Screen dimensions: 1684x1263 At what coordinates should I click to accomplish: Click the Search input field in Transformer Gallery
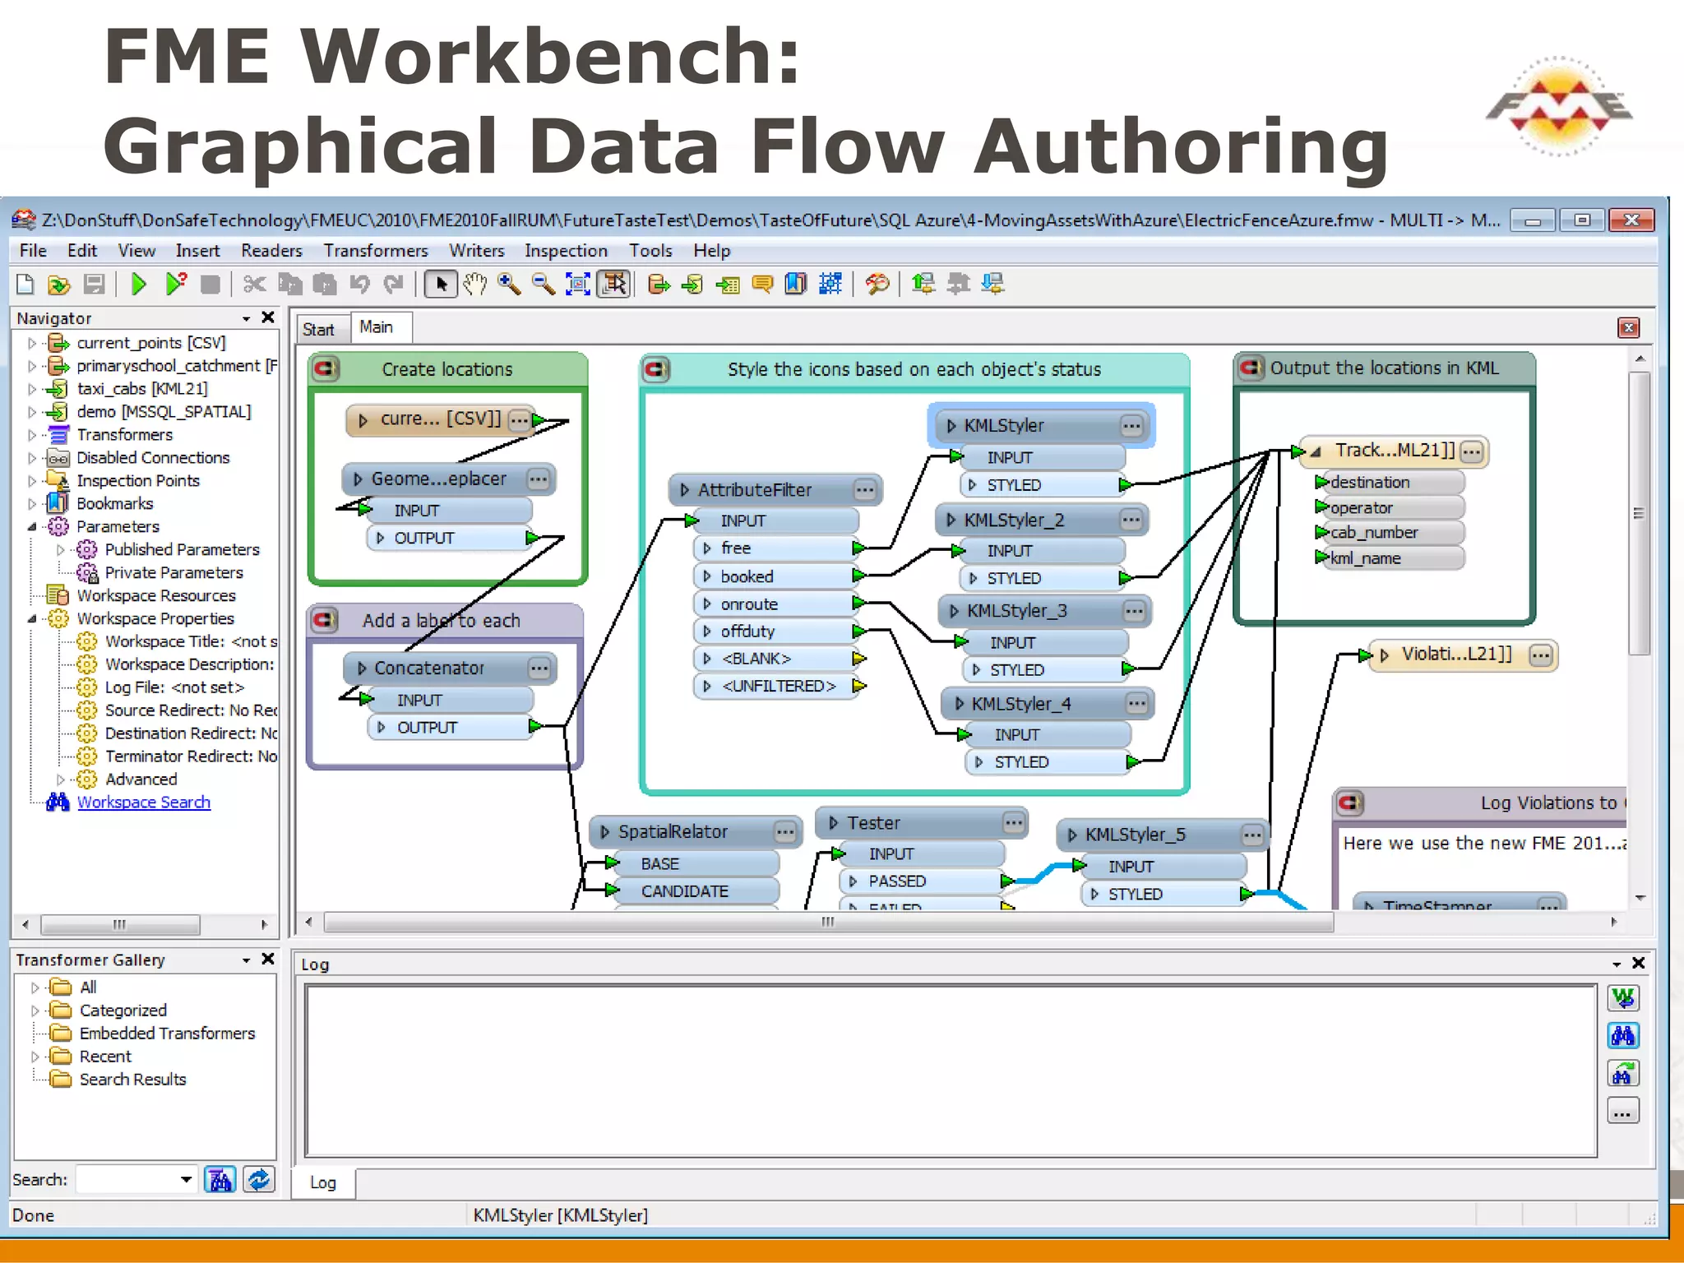(x=127, y=1180)
